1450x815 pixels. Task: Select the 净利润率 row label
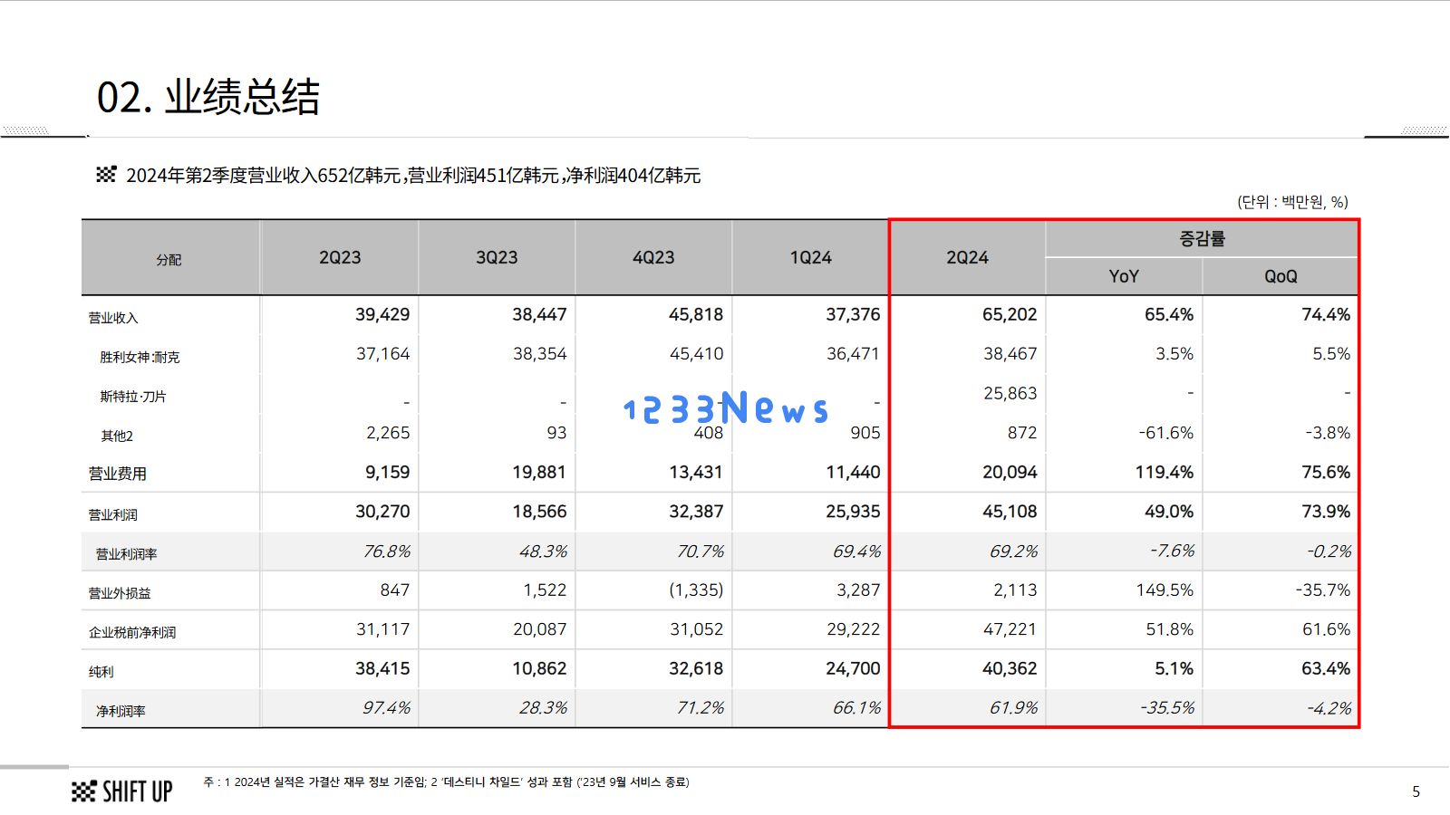point(121,712)
